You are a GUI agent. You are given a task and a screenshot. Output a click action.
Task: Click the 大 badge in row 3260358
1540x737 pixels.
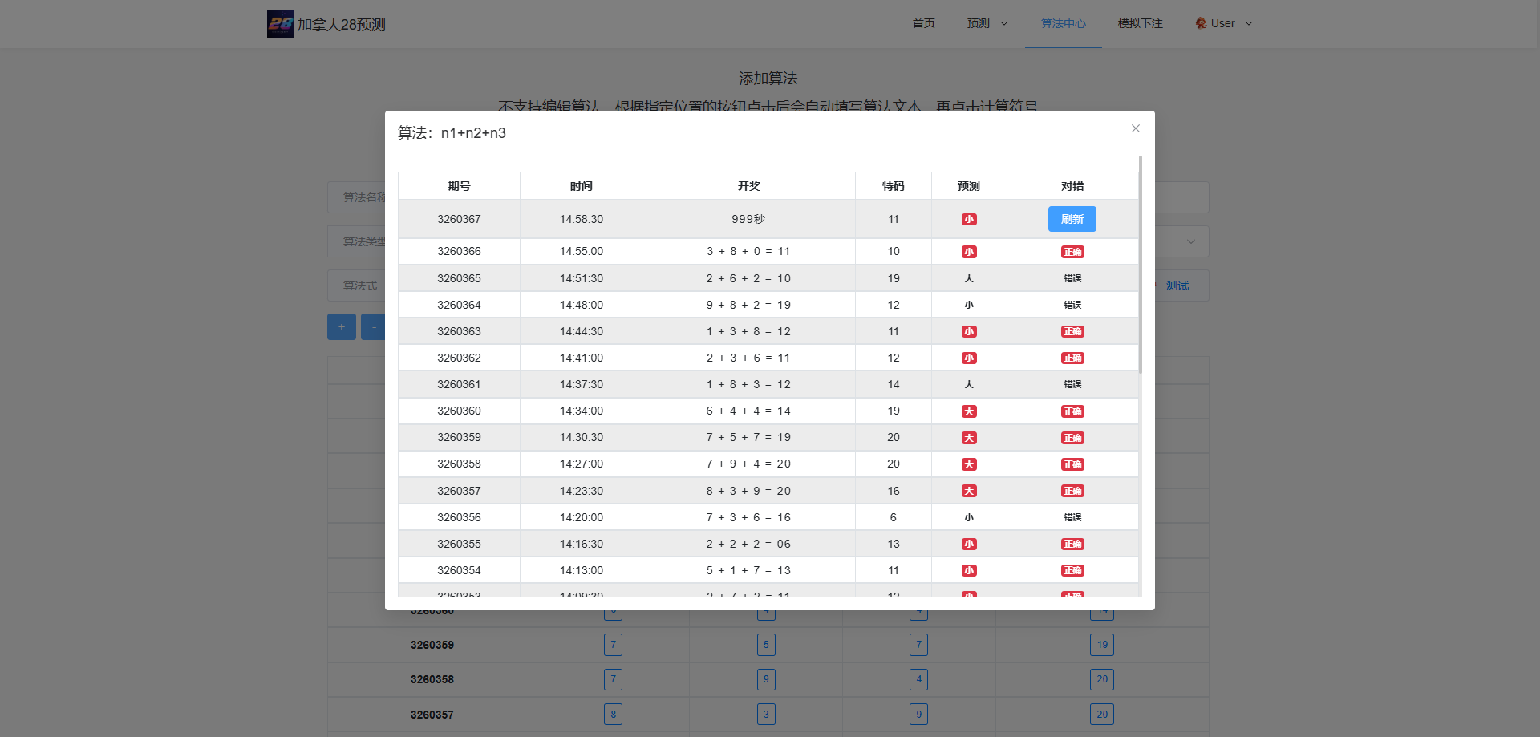[969, 464]
